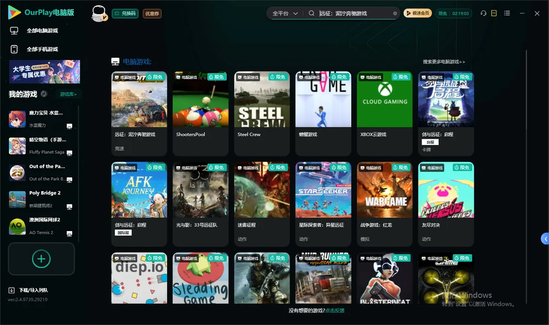Click the OurPlay logo icon
This screenshot has height=325, width=549.
click(x=14, y=13)
